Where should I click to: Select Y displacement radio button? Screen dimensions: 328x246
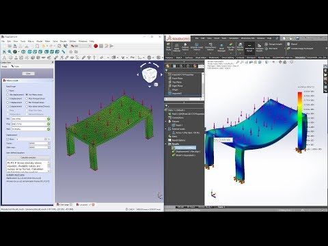(x=8, y=102)
